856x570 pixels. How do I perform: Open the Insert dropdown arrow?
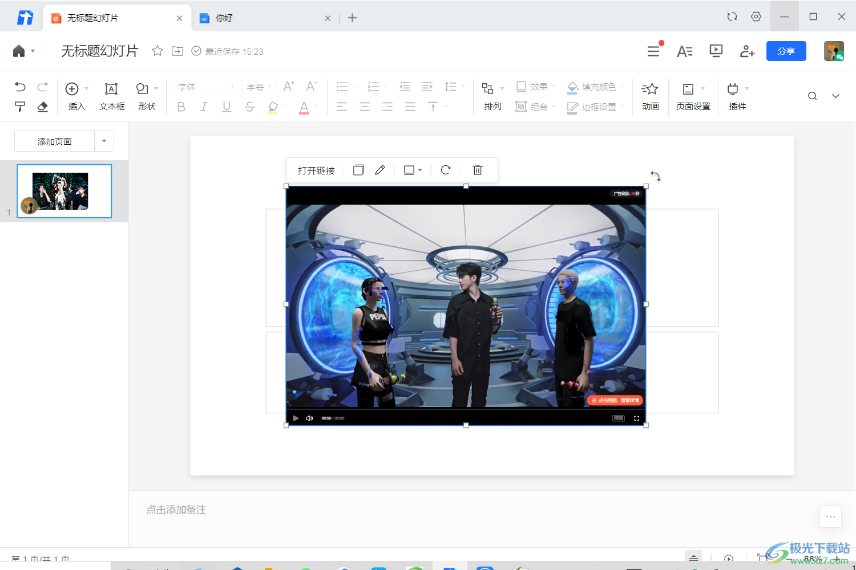87,88
